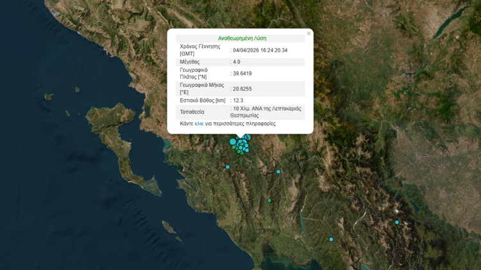Select the cyan marker southeast of the cluster
Viewport: 481px width, 270px height.
[x=278, y=171]
